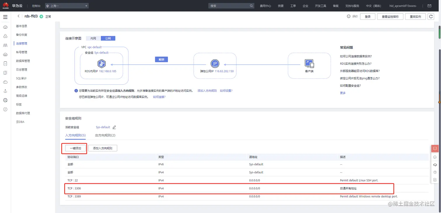Viewport: 441px width, 213px height.
Task: Open 备份恢复 in side menu
Action: point(22,35)
